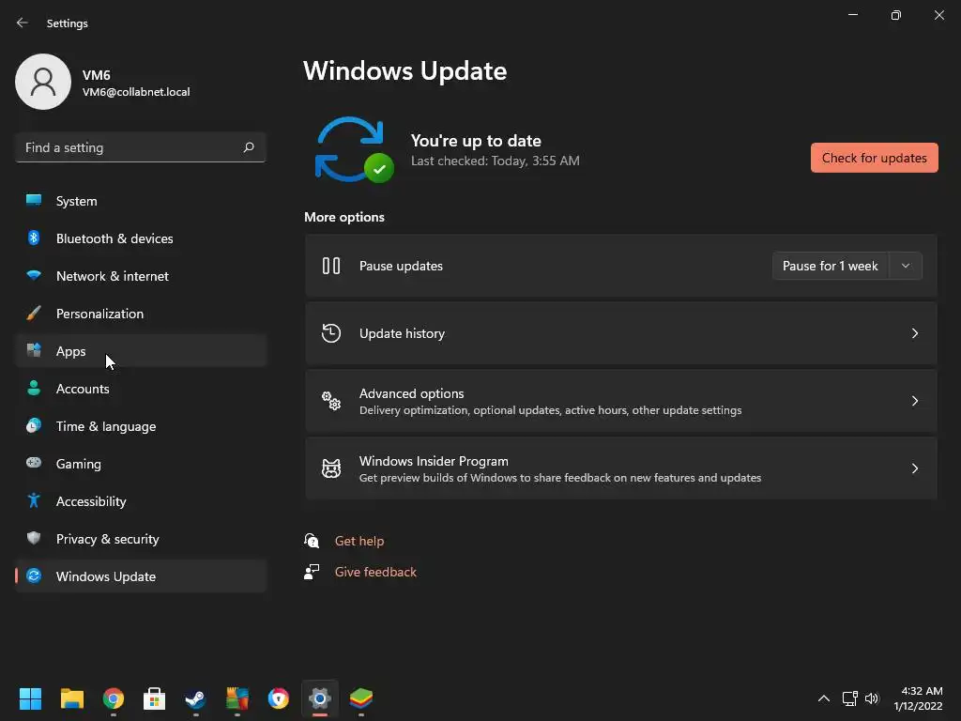Open the Update history row
The image size is (961, 721).
621,333
